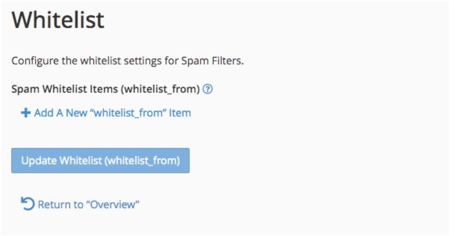457x236 pixels.
Task: Click the Configure whitelist settings description text
Action: coord(127,62)
